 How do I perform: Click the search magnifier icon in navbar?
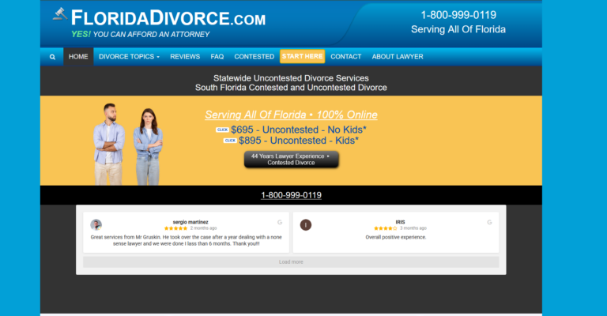[52, 57]
